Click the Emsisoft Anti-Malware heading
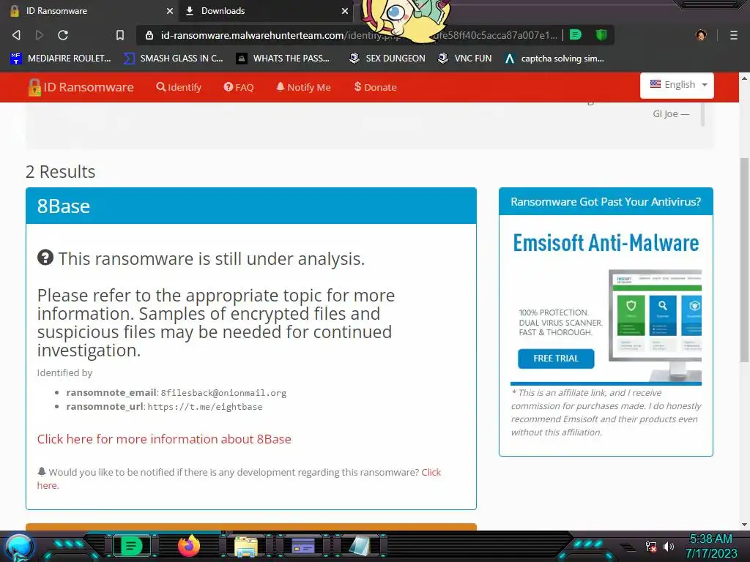750x562 pixels. [606, 243]
